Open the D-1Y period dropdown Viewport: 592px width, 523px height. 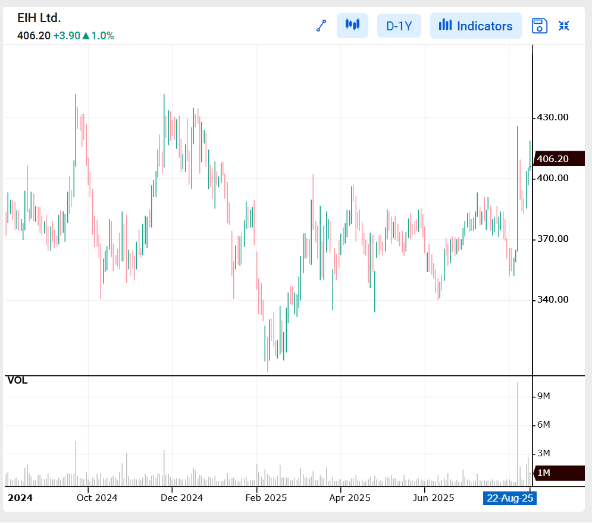[x=399, y=26]
